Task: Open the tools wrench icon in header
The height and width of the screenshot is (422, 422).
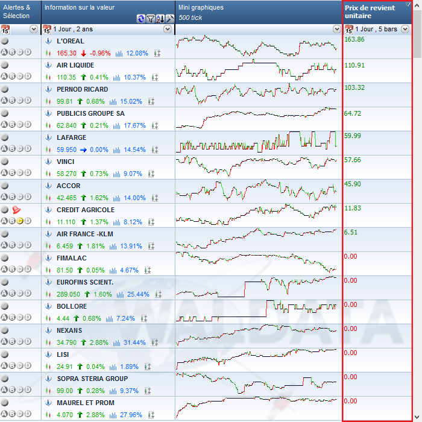Action: [x=170, y=19]
